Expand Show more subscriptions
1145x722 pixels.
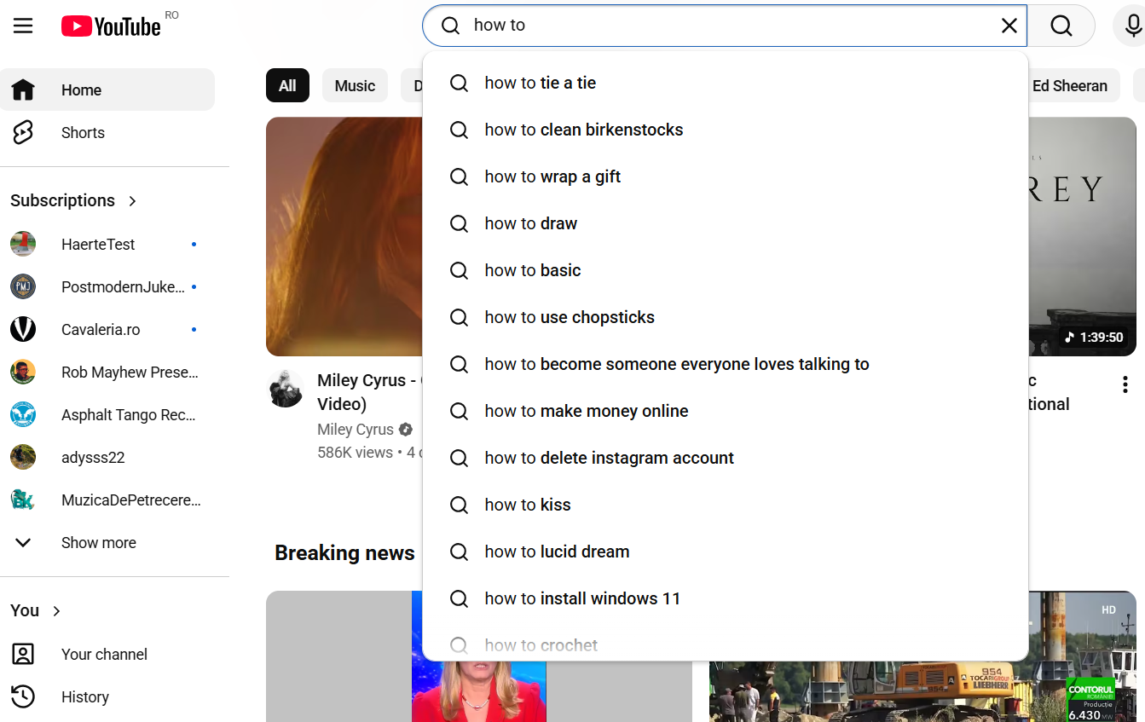(x=107, y=542)
